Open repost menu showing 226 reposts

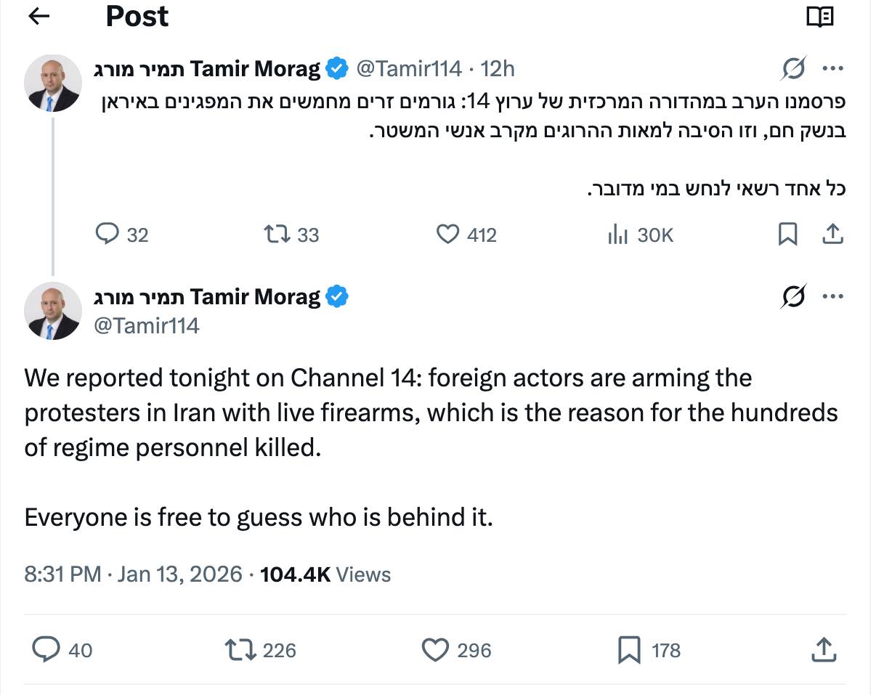pyautogui.click(x=240, y=649)
